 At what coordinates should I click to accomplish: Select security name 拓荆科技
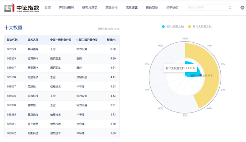pyautogui.click(x=33, y=133)
